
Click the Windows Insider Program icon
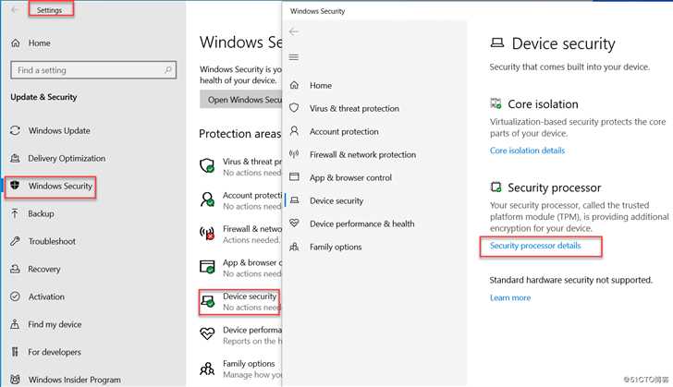coord(15,380)
